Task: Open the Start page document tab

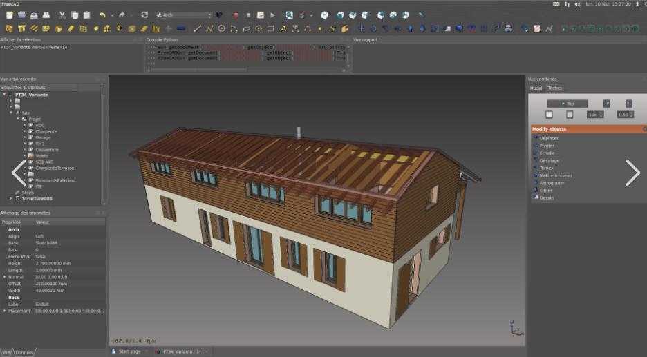Action: [129, 351]
